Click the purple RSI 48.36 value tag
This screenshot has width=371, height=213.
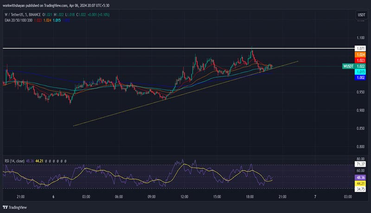click(x=360, y=177)
